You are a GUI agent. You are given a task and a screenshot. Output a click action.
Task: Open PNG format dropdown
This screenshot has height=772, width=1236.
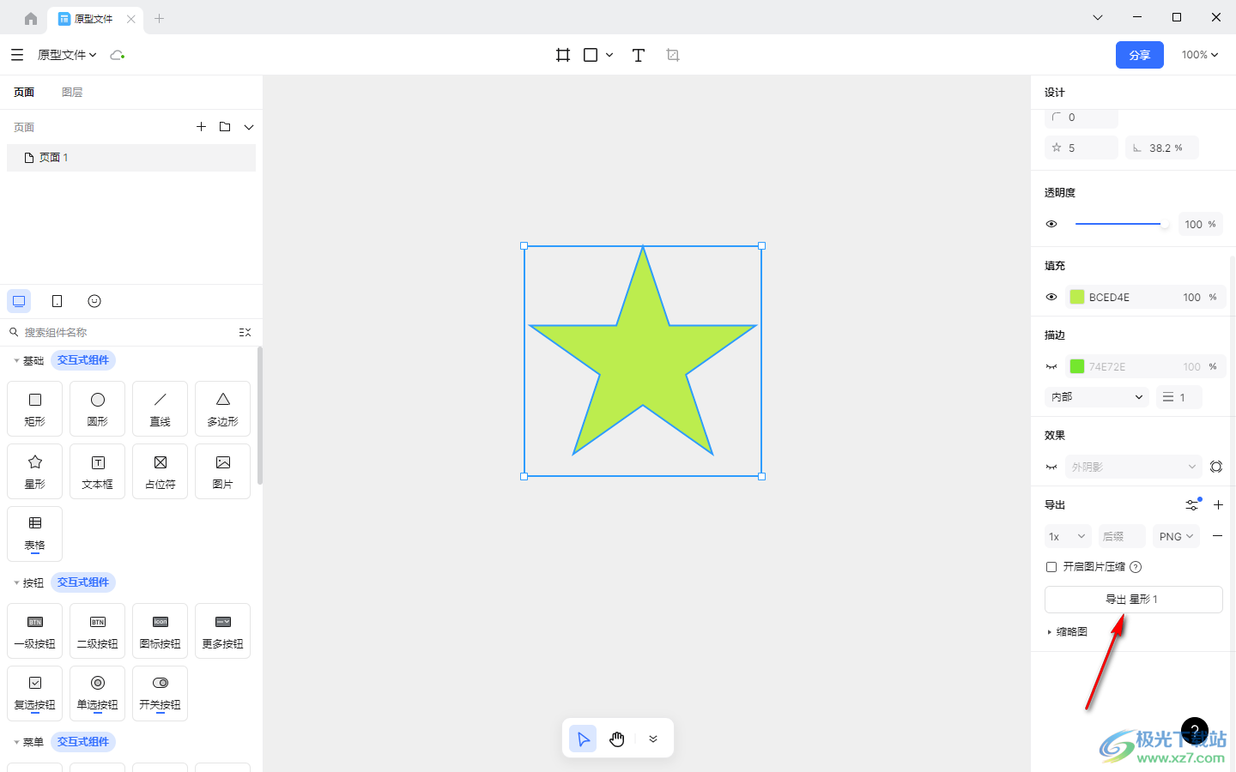(x=1176, y=536)
